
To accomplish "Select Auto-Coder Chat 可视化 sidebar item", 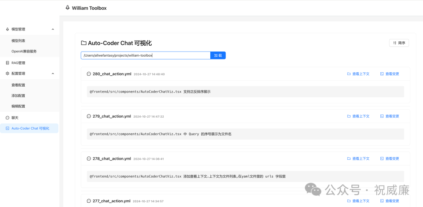I will tap(30, 128).
